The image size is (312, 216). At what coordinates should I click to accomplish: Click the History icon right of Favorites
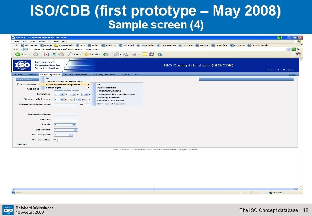[106, 54]
